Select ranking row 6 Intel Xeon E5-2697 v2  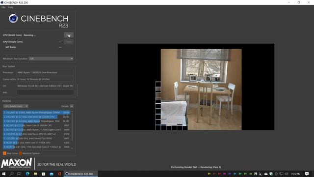[36, 134]
